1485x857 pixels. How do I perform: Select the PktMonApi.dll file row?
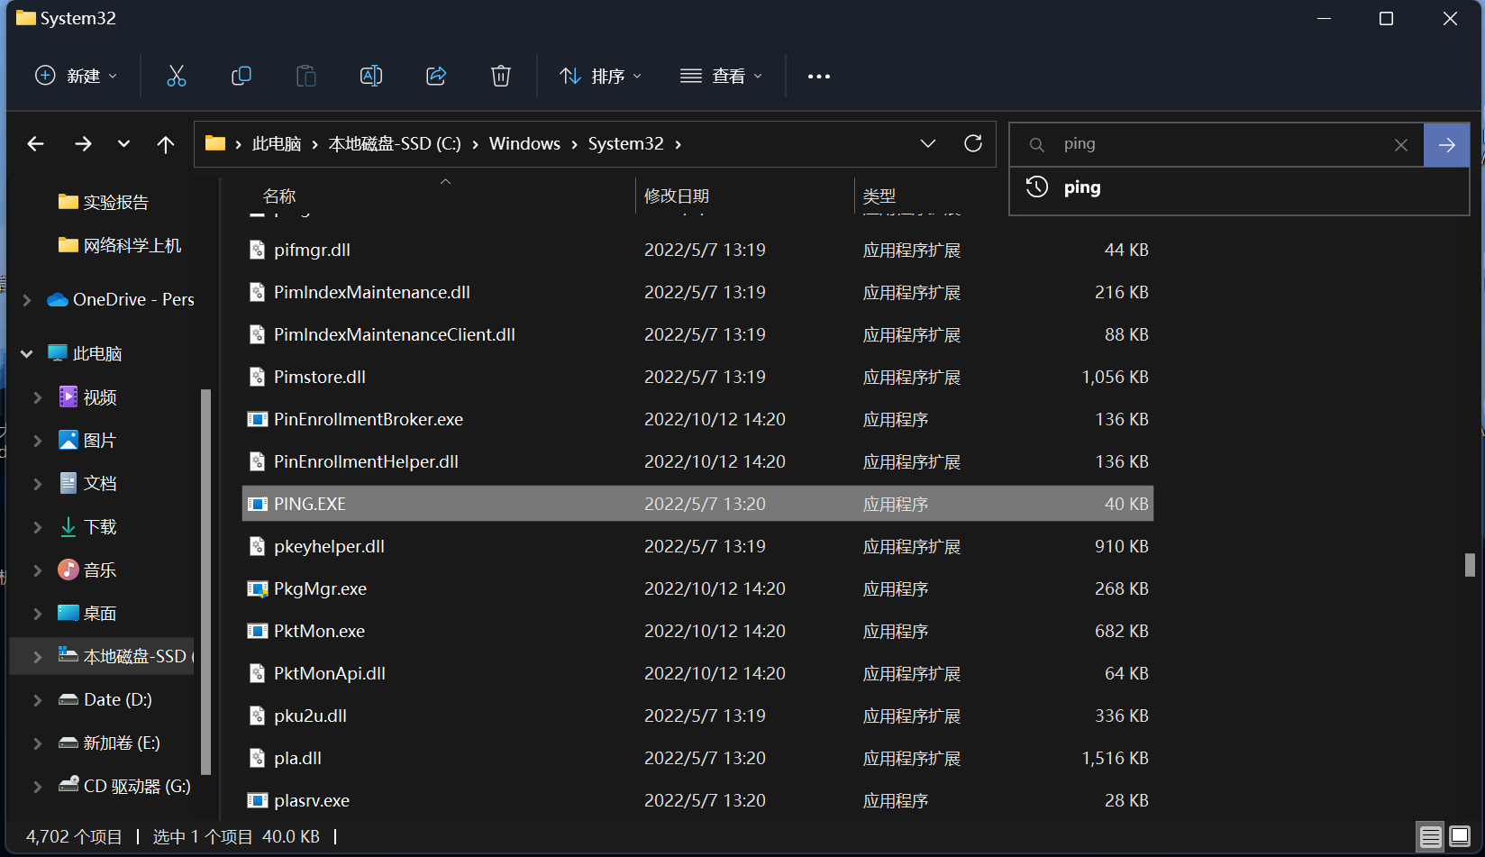(x=697, y=673)
